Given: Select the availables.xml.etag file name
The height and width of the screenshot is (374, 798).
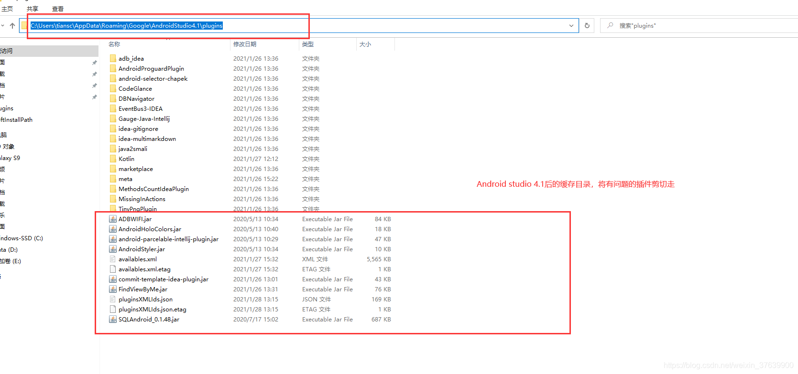Looking at the screenshot, I should tap(144, 269).
